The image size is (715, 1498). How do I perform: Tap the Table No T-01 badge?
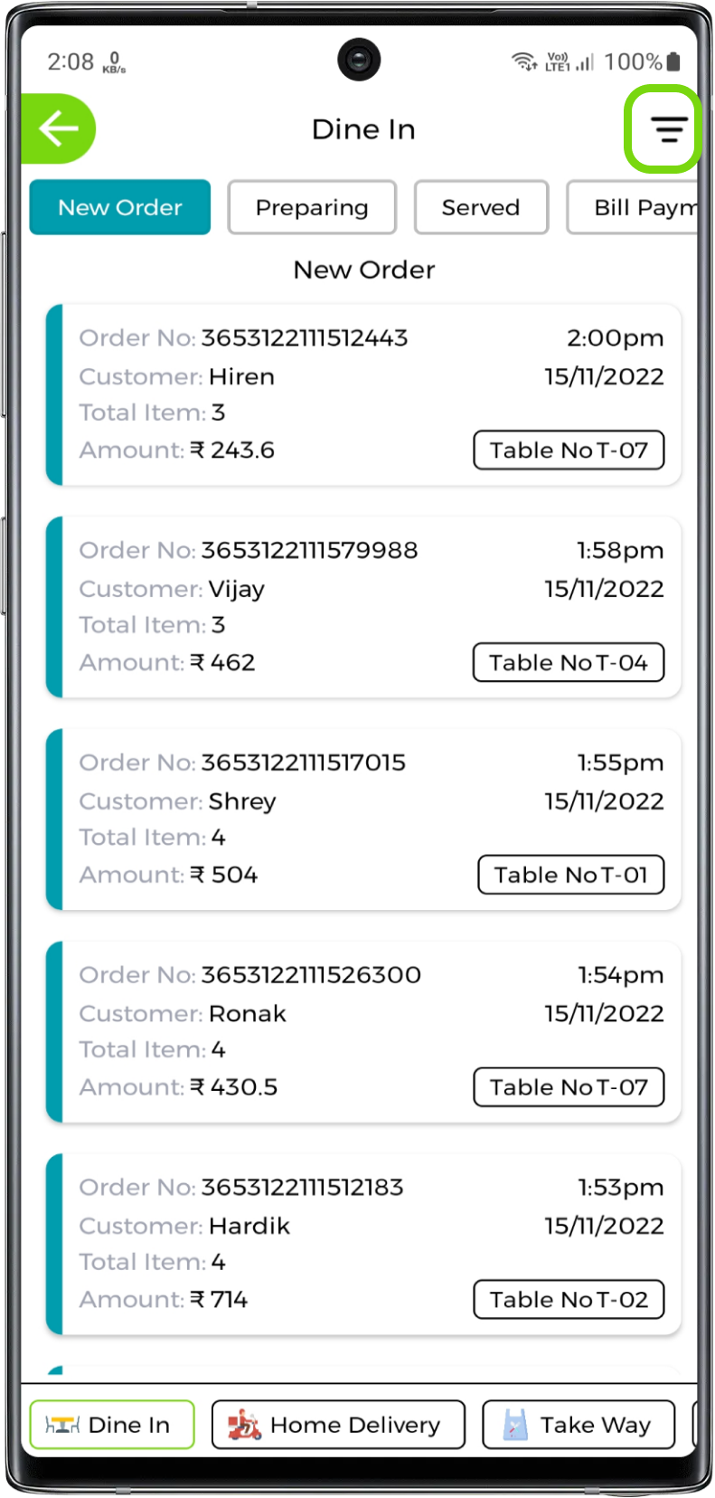click(570, 875)
